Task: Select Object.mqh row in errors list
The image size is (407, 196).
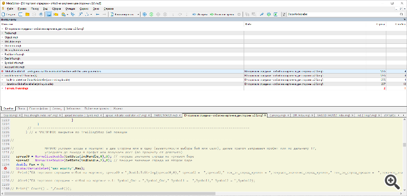Action: click(203, 37)
